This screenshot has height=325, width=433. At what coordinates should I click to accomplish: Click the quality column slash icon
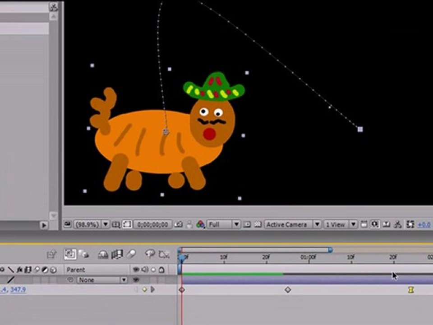tap(11, 269)
